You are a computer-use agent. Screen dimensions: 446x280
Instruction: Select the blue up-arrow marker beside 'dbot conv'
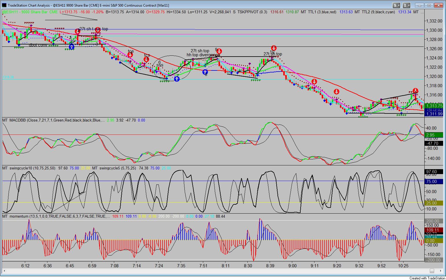[x=71, y=47]
